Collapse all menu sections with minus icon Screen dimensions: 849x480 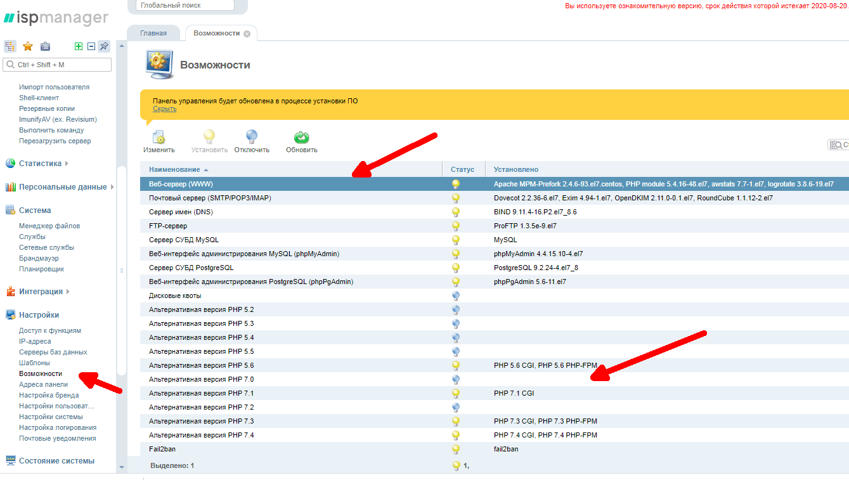point(91,46)
